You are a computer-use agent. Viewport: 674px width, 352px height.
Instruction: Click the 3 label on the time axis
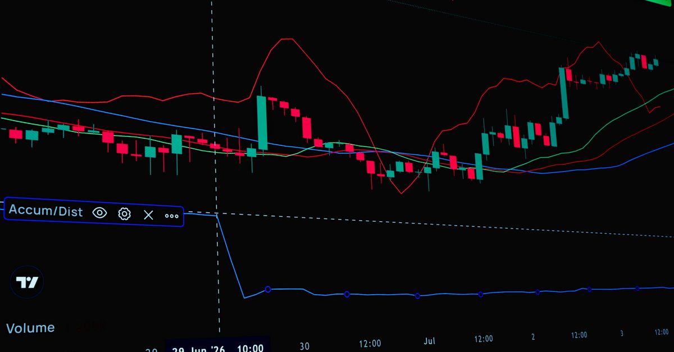coord(622,333)
